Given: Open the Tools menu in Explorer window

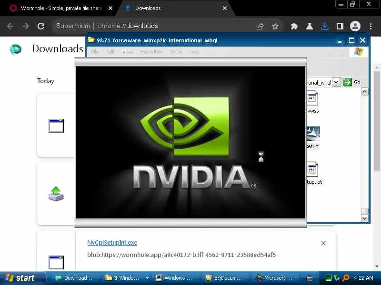Looking at the screenshot, I should (176, 52).
